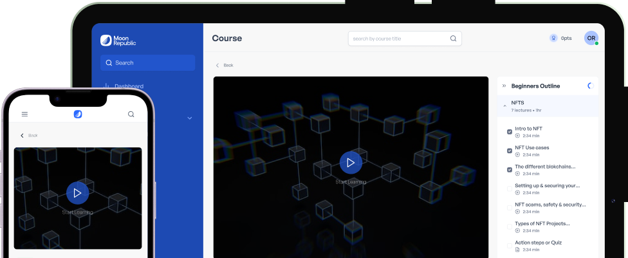This screenshot has width=628, height=258.
Task: Check NFT scams, safety & security lecture
Action: click(x=510, y=208)
